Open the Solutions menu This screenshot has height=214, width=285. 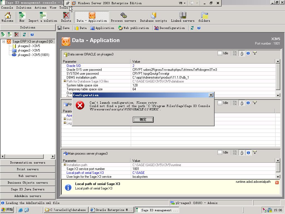click(x=24, y=8)
